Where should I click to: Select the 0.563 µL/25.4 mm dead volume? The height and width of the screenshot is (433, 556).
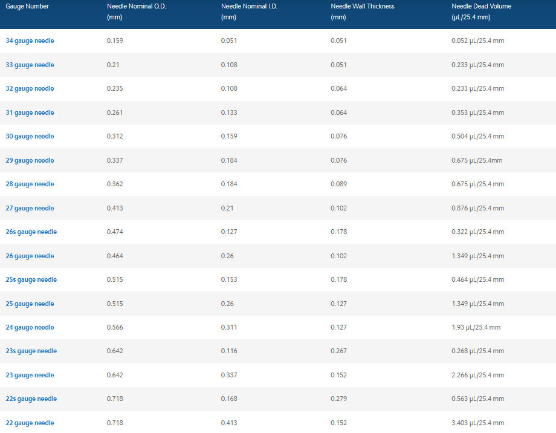tap(477, 398)
